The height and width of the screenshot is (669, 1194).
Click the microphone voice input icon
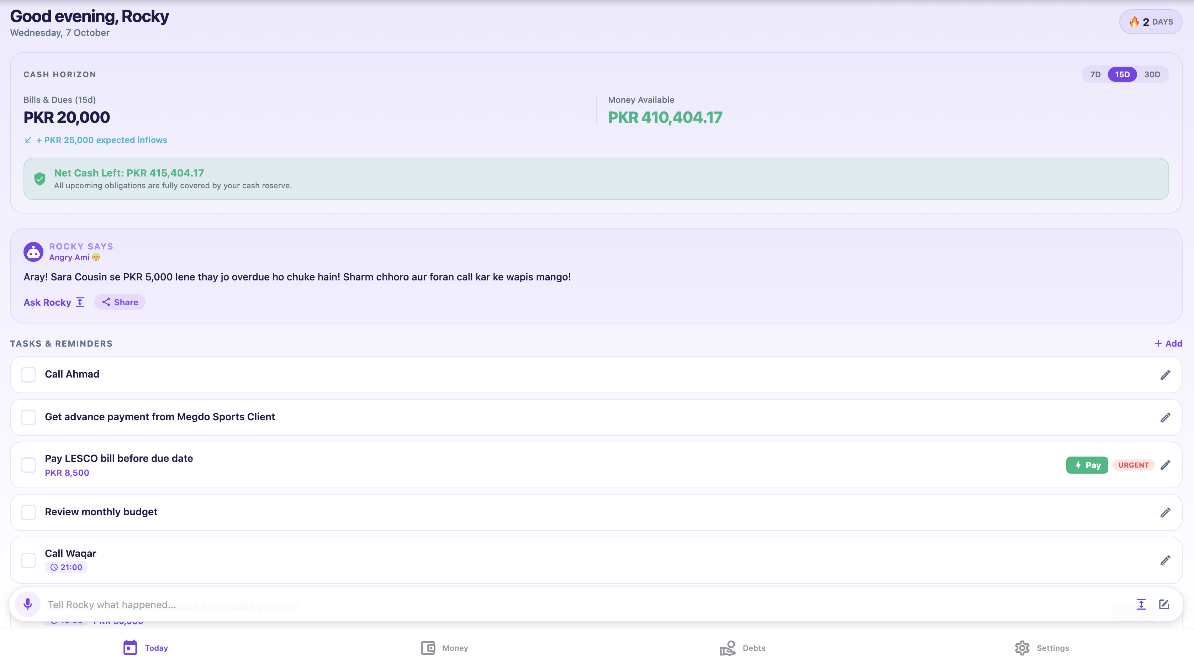(28, 604)
